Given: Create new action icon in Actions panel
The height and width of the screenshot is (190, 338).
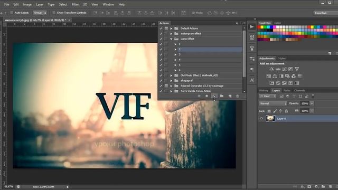Looking at the screenshot, I should (x=230, y=96).
